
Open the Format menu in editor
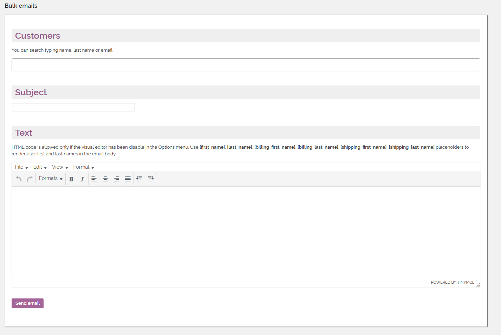coord(83,167)
